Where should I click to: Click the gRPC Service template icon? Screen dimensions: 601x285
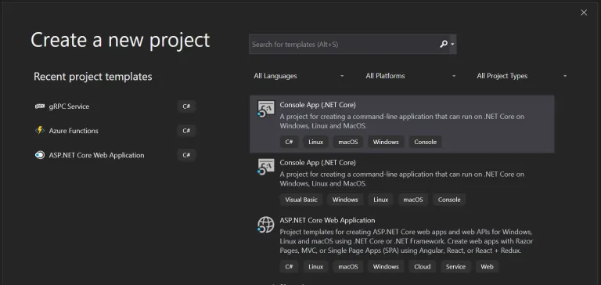(x=39, y=106)
